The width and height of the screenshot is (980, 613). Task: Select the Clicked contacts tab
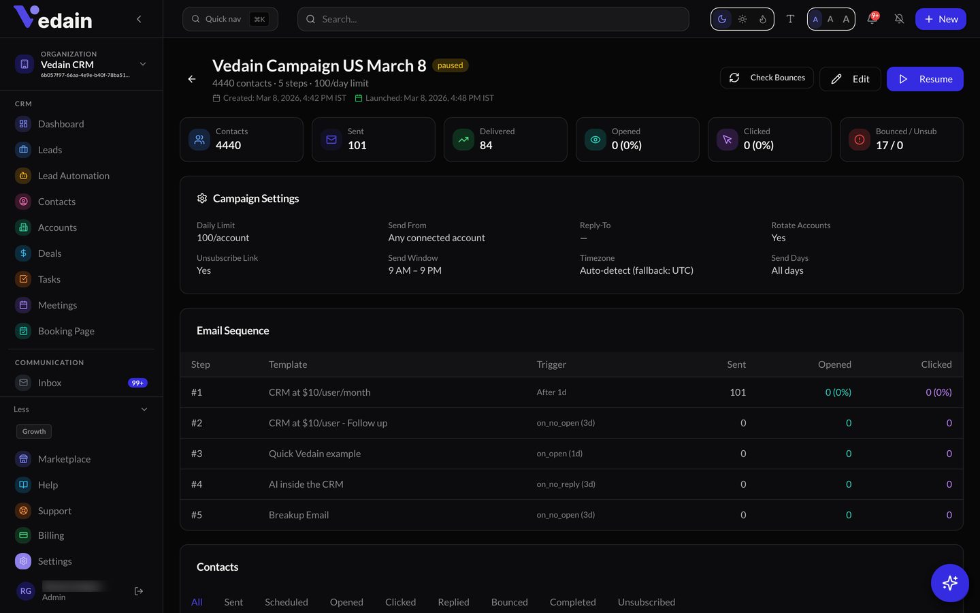point(400,602)
